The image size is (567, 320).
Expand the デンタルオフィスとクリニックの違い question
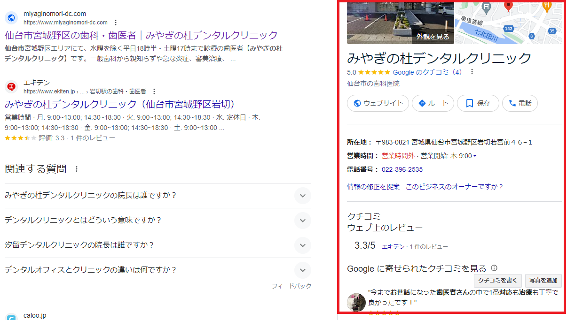[x=303, y=270]
